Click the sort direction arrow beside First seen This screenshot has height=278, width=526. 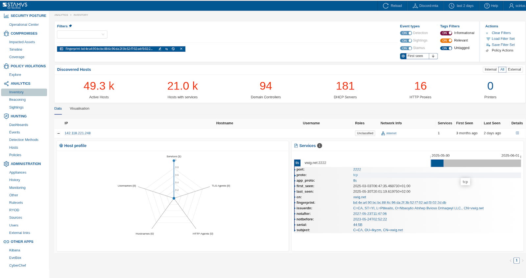(x=433, y=56)
